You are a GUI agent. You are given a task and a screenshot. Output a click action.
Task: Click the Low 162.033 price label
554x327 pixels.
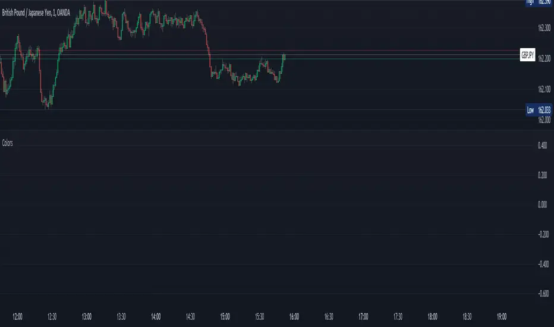538,111
